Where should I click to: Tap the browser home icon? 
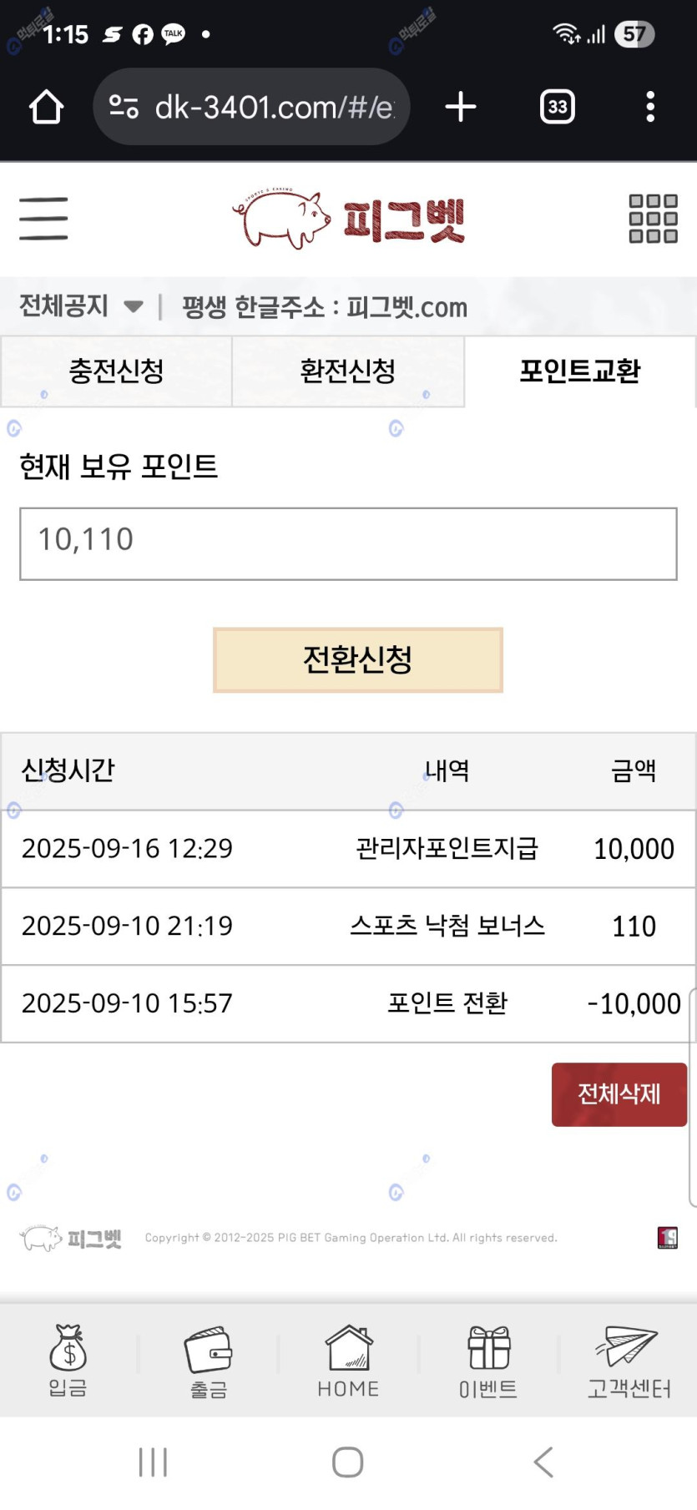point(47,107)
